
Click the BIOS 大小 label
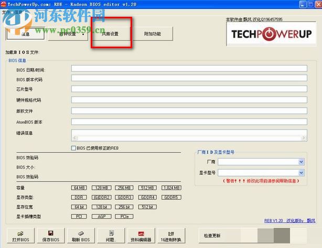tap(26, 167)
